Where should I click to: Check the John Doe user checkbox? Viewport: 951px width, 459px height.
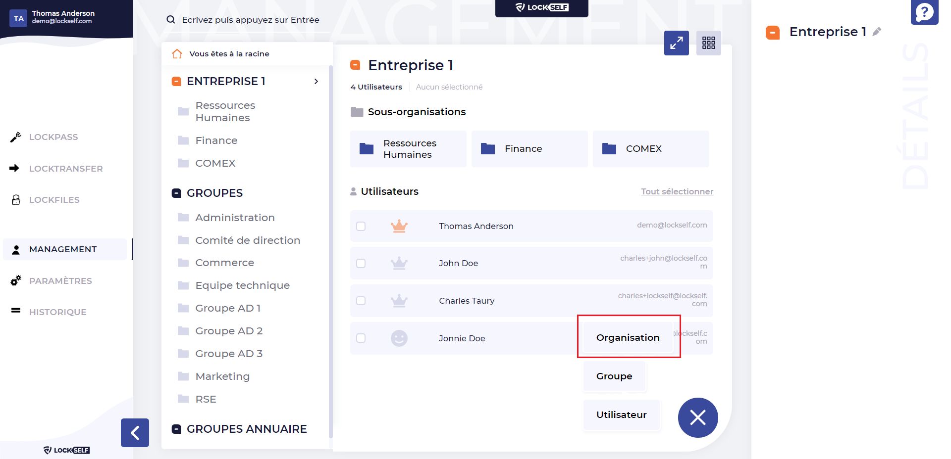click(361, 263)
